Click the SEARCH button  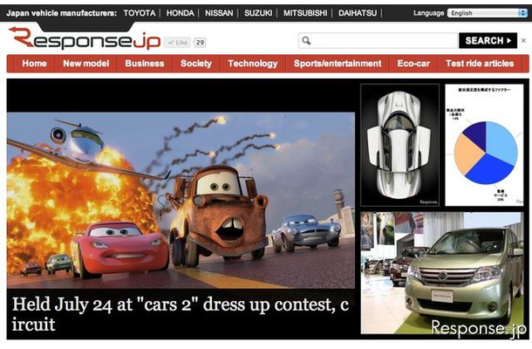pyautogui.click(x=488, y=41)
